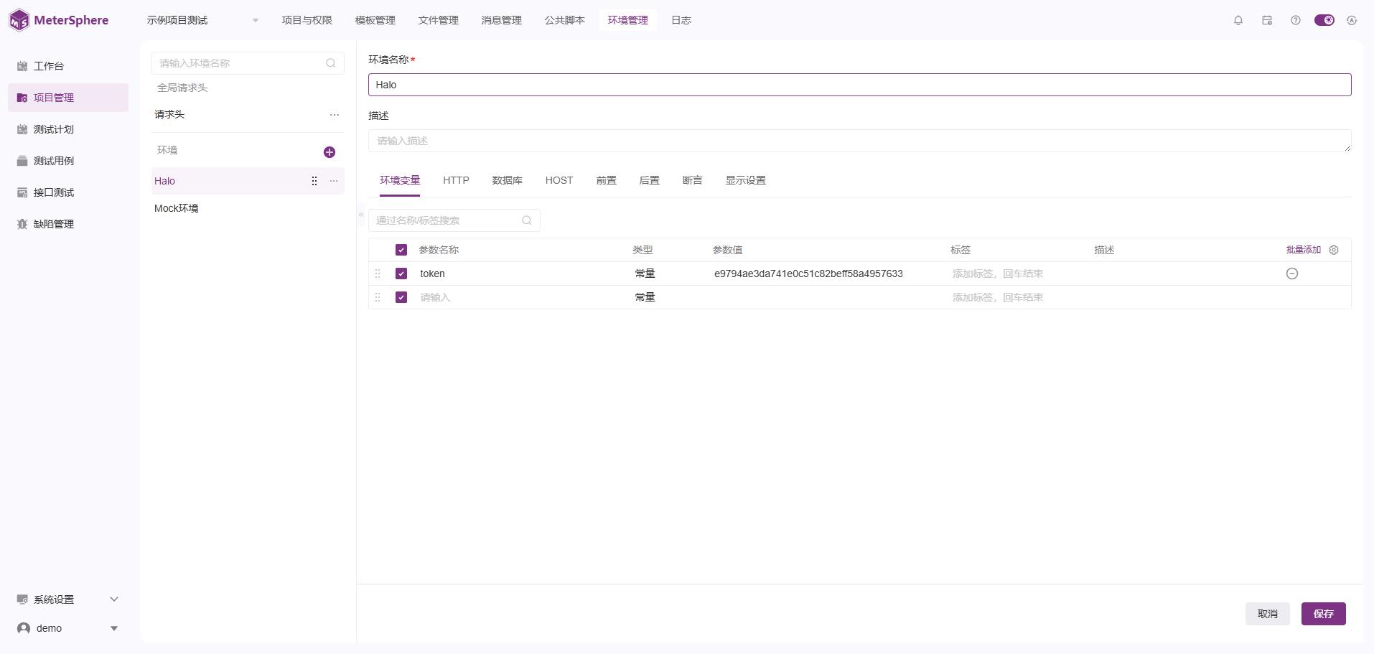Open more options for 请求头
1374x654 pixels.
[334, 115]
